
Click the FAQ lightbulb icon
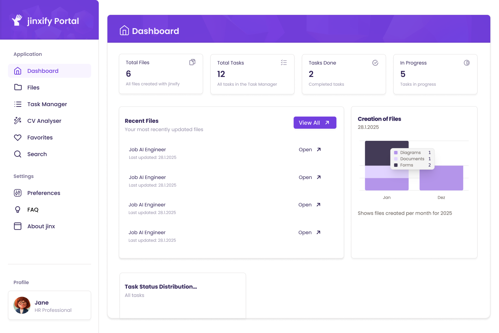click(x=18, y=210)
